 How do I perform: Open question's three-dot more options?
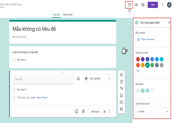pyautogui.click(x=109, y=111)
